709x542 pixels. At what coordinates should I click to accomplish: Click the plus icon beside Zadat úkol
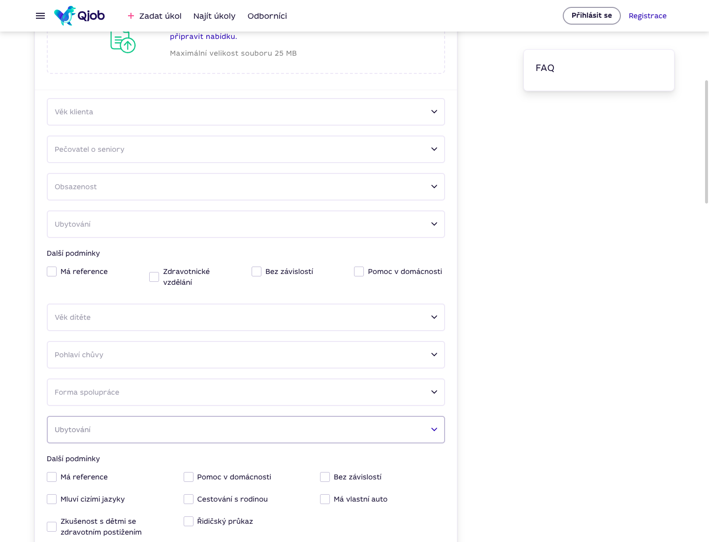[131, 16]
